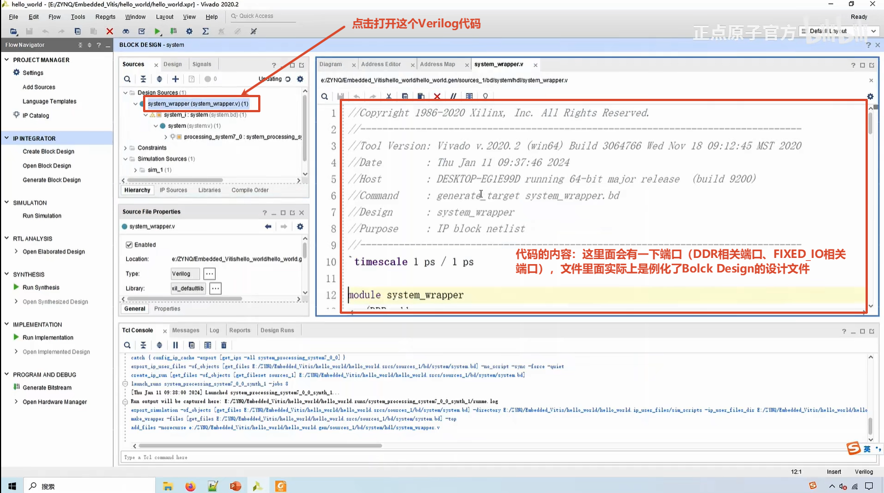Open Source File Properties gear settings

[300, 227]
